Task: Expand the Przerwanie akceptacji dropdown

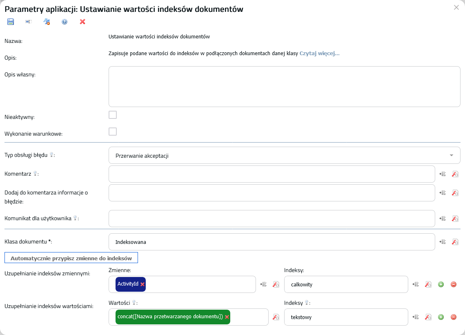Action: 451,156
